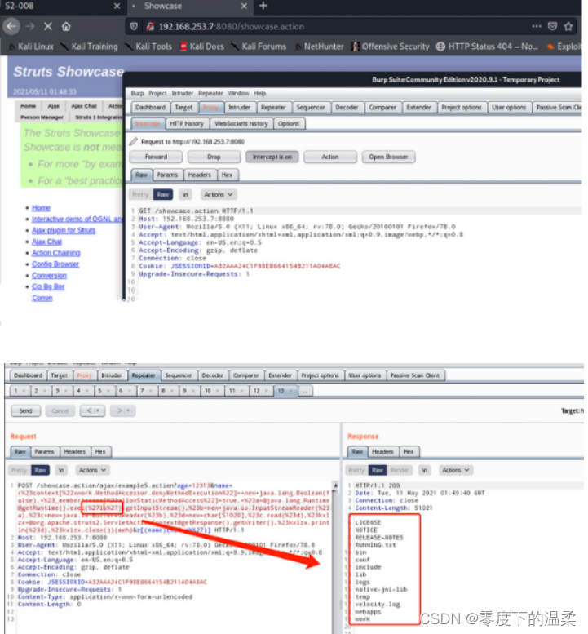Open Kali Docs bookmark
The height and width of the screenshot is (634, 588).
coord(201,47)
